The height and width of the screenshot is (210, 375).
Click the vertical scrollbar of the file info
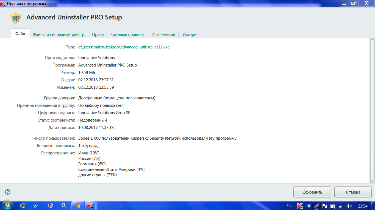coord(373,110)
